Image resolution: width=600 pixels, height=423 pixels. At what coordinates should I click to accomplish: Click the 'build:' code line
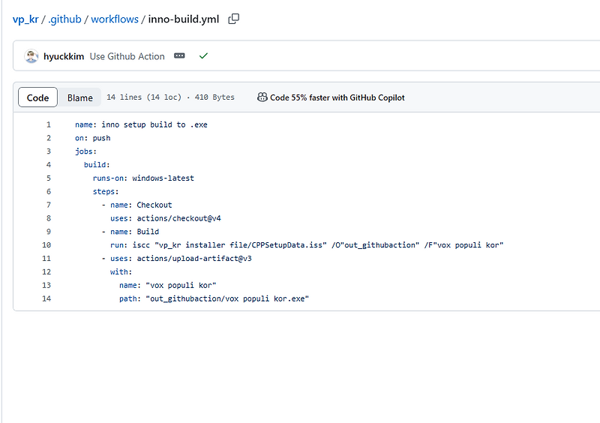(97, 165)
